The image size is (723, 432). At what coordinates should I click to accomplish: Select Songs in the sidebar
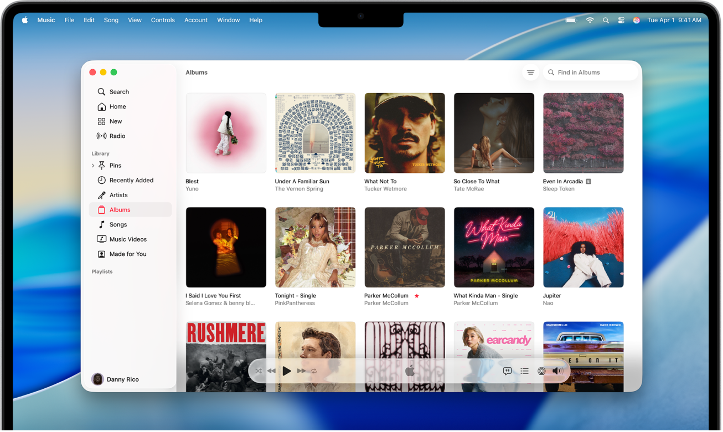pos(117,224)
